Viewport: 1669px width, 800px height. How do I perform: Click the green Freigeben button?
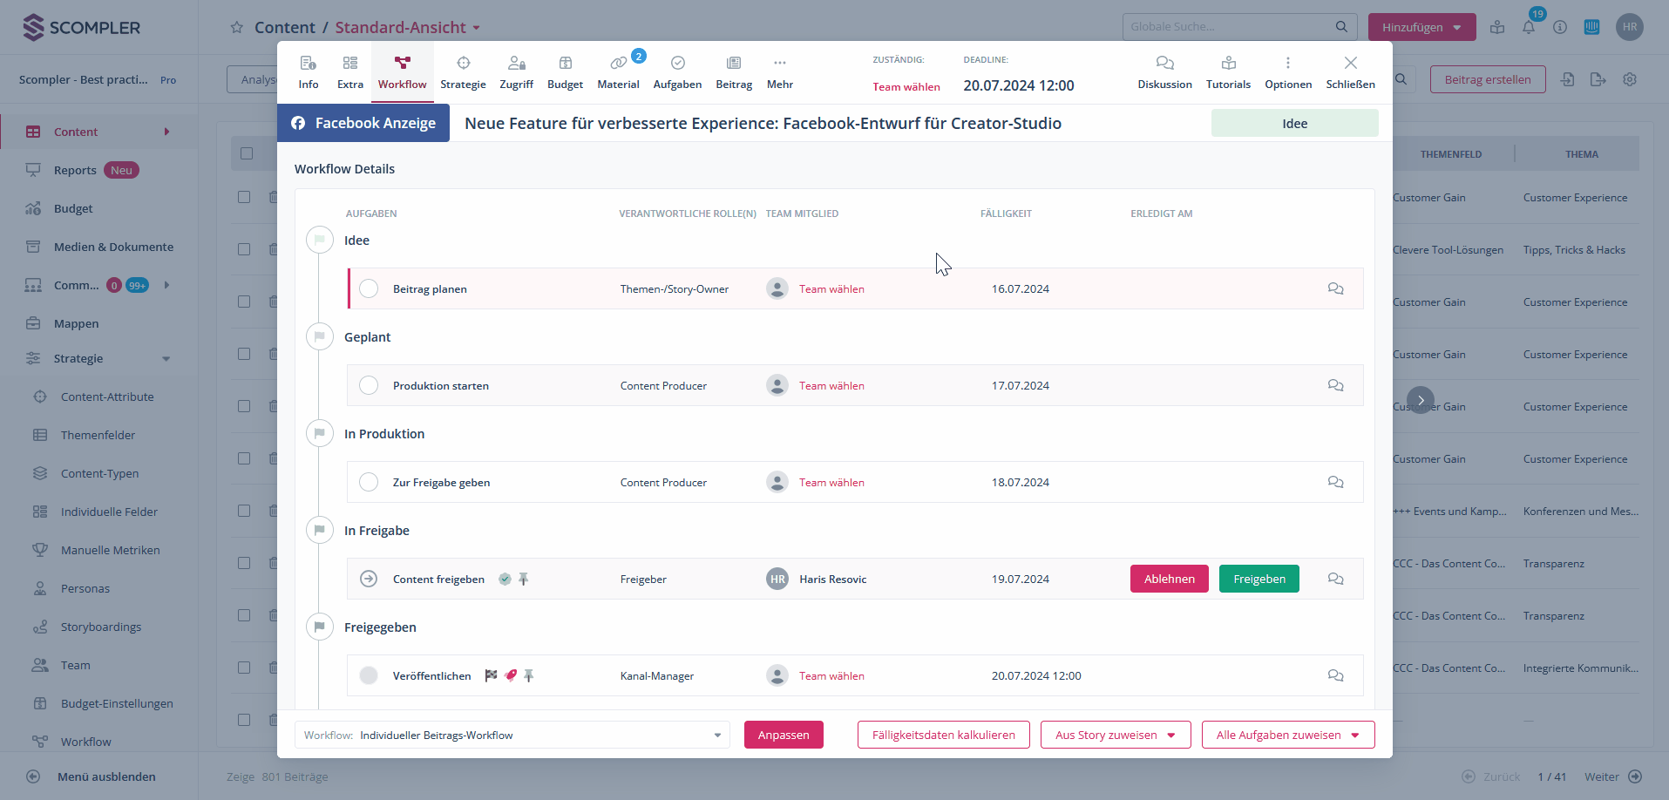(1259, 579)
